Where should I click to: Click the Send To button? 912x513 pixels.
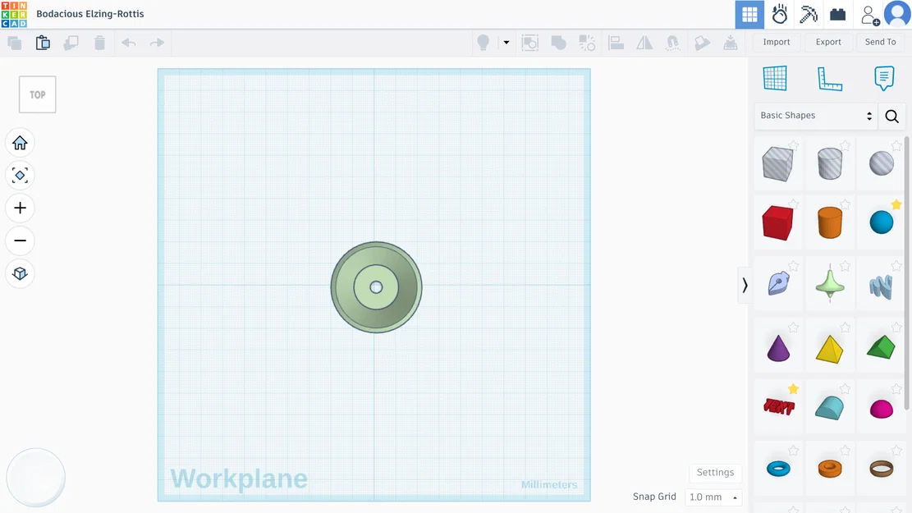[x=880, y=42]
